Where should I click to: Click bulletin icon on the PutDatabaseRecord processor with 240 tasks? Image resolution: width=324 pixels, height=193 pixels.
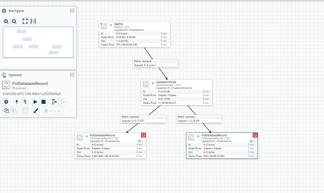tap(255, 135)
